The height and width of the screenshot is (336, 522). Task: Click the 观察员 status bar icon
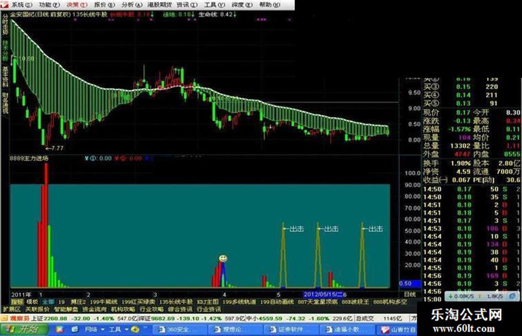point(15,318)
